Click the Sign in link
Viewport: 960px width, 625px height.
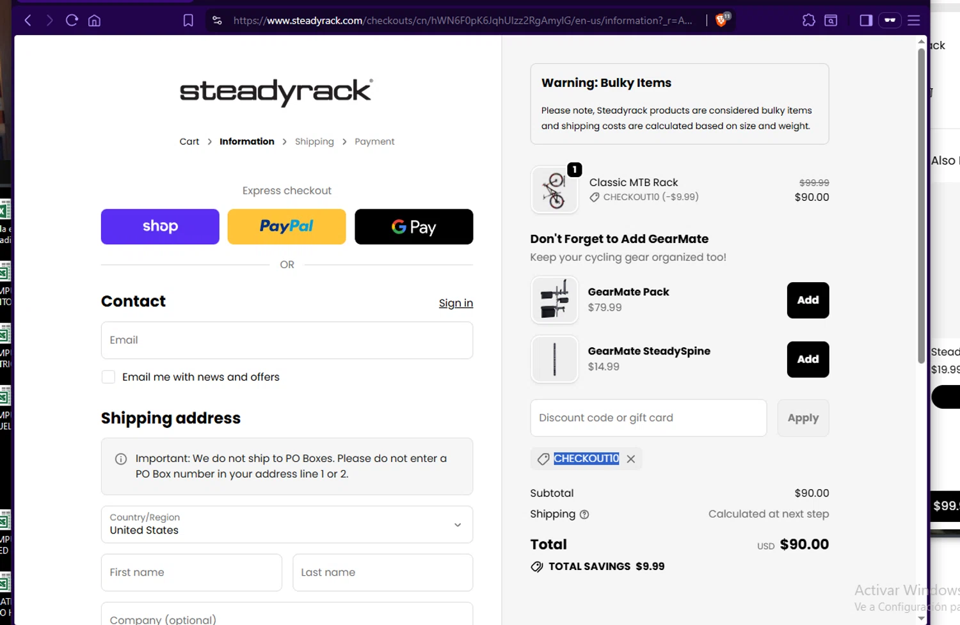coord(456,303)
